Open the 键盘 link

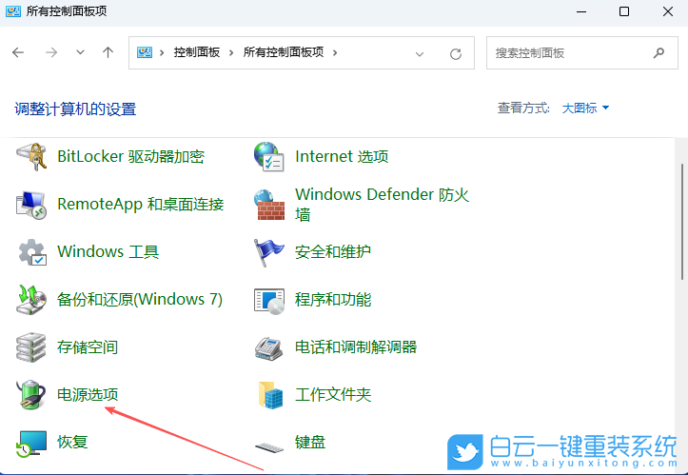[310, 442]
